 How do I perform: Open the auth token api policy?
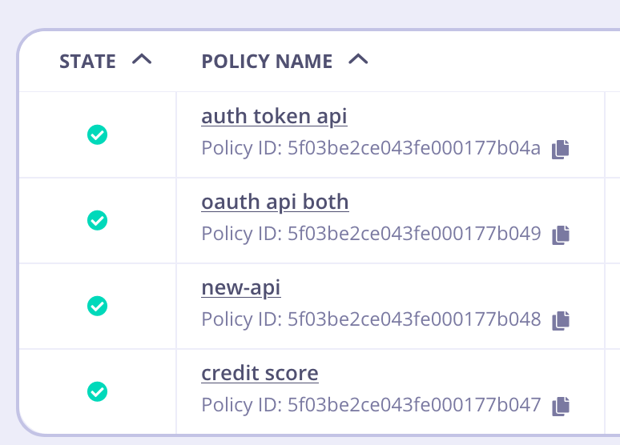click(274, 117)
